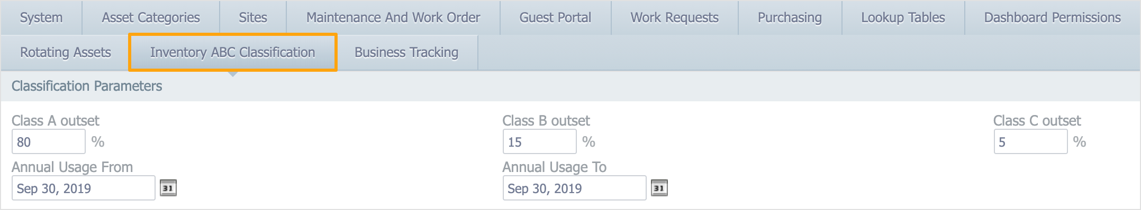Screen dimensions: 1141x210
Task: Switch to the System tab
Action: [x=41, y=17]
